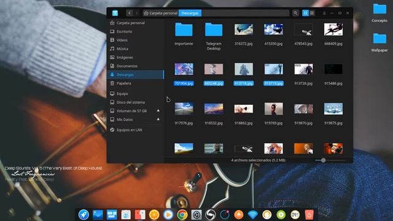Select Descargas in the sidebar
This screenshot has height=221, width=393.
(x=135, y=75)
